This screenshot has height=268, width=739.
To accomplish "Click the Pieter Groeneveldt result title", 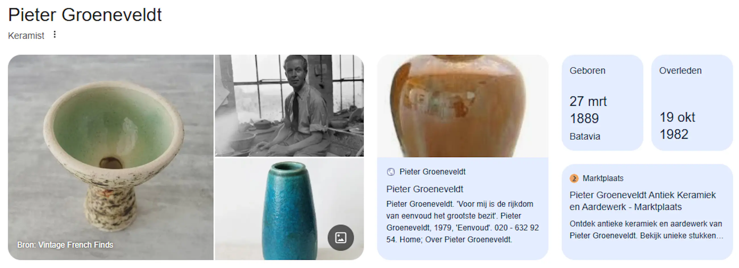I will [x=425, y=189].
